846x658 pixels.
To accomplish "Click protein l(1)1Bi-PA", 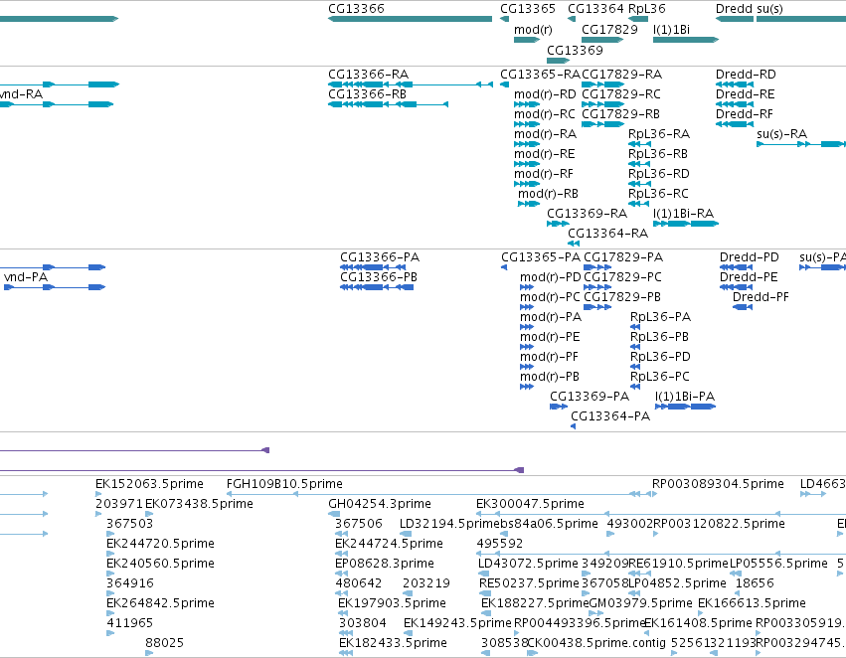I will pos(685,397).
